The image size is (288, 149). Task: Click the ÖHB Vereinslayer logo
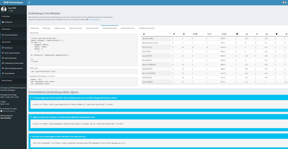[13, 3]
